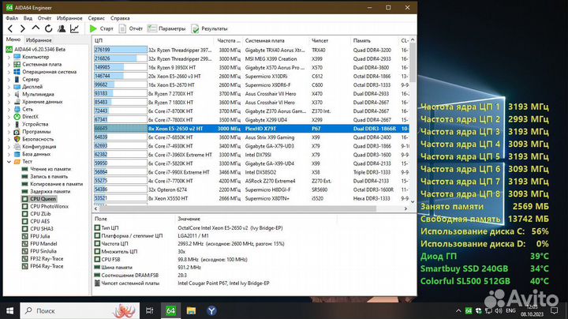Open the Windows Start button
This screenshot has width=568, height=319.
9,310
